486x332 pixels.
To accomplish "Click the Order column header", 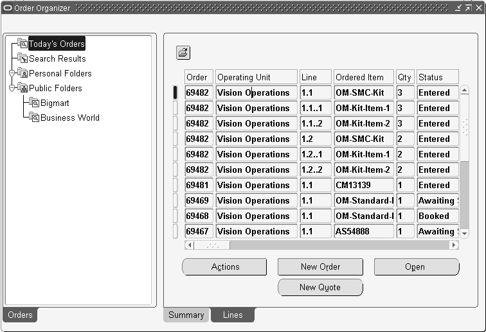I will click(199, 77).
